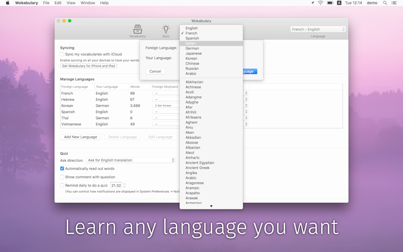Click the demo user name in menu bar
Image resolution: width=403 pixels, height=252 pixels.
pyautogui.click(x=372, y=3)
